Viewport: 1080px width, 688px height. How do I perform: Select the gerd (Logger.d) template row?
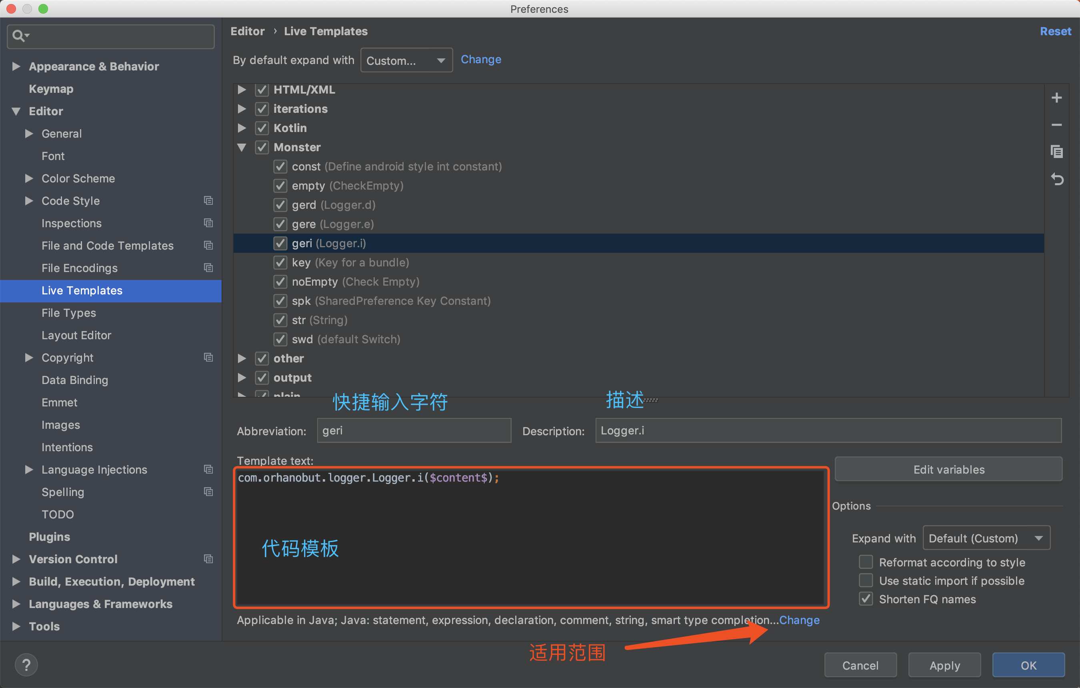coord(639,205)
